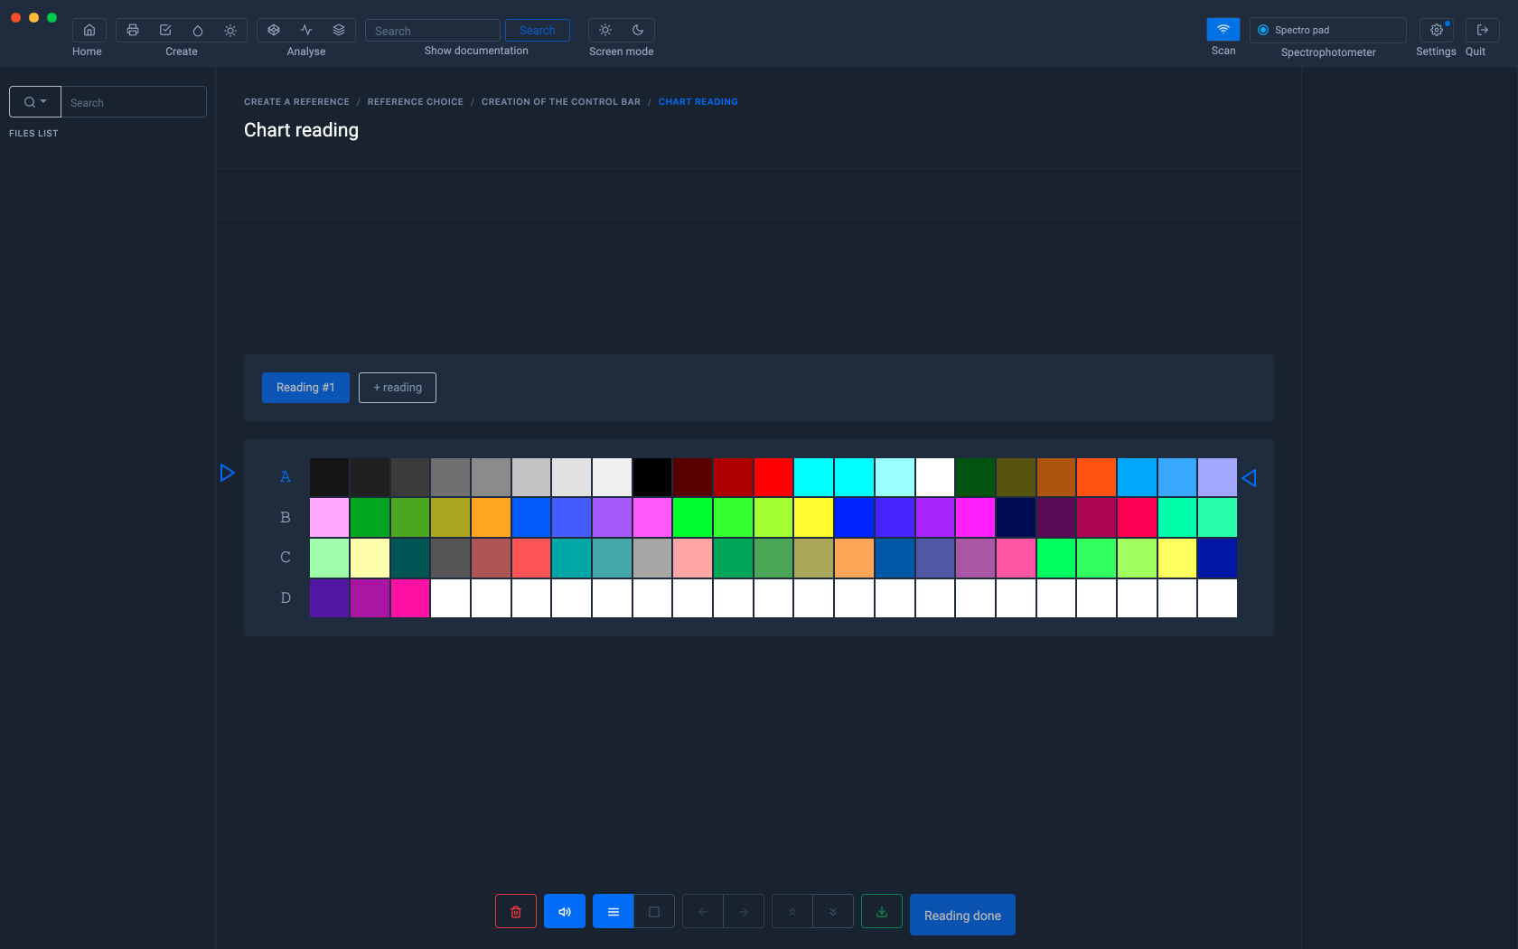Click the magenta-purple second patch in row D
Viewport: 1518px width, 949px height.
tap(370, 598)
